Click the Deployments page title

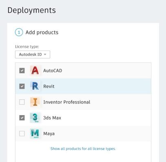[31, 10]
